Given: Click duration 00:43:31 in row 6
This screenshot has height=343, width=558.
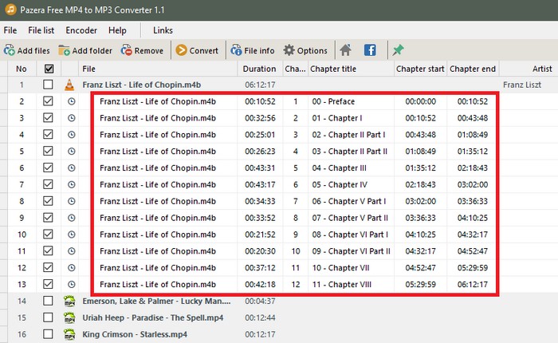Looking at the screenshot, I should 260,168.
